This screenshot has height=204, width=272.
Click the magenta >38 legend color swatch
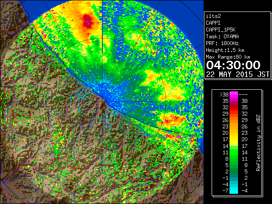tap(234, 95)
